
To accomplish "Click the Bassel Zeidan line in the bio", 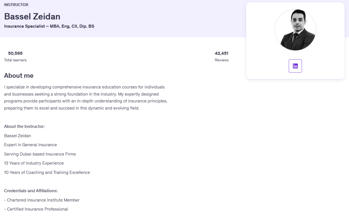I will coord(17,136).
